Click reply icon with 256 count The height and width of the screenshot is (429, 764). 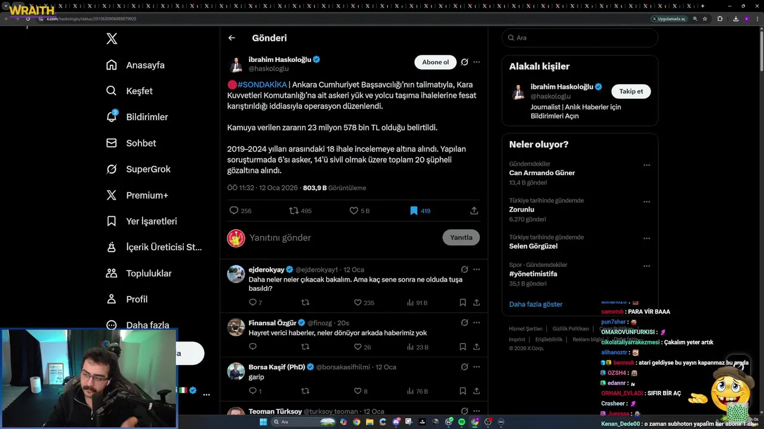coord(234,210)
